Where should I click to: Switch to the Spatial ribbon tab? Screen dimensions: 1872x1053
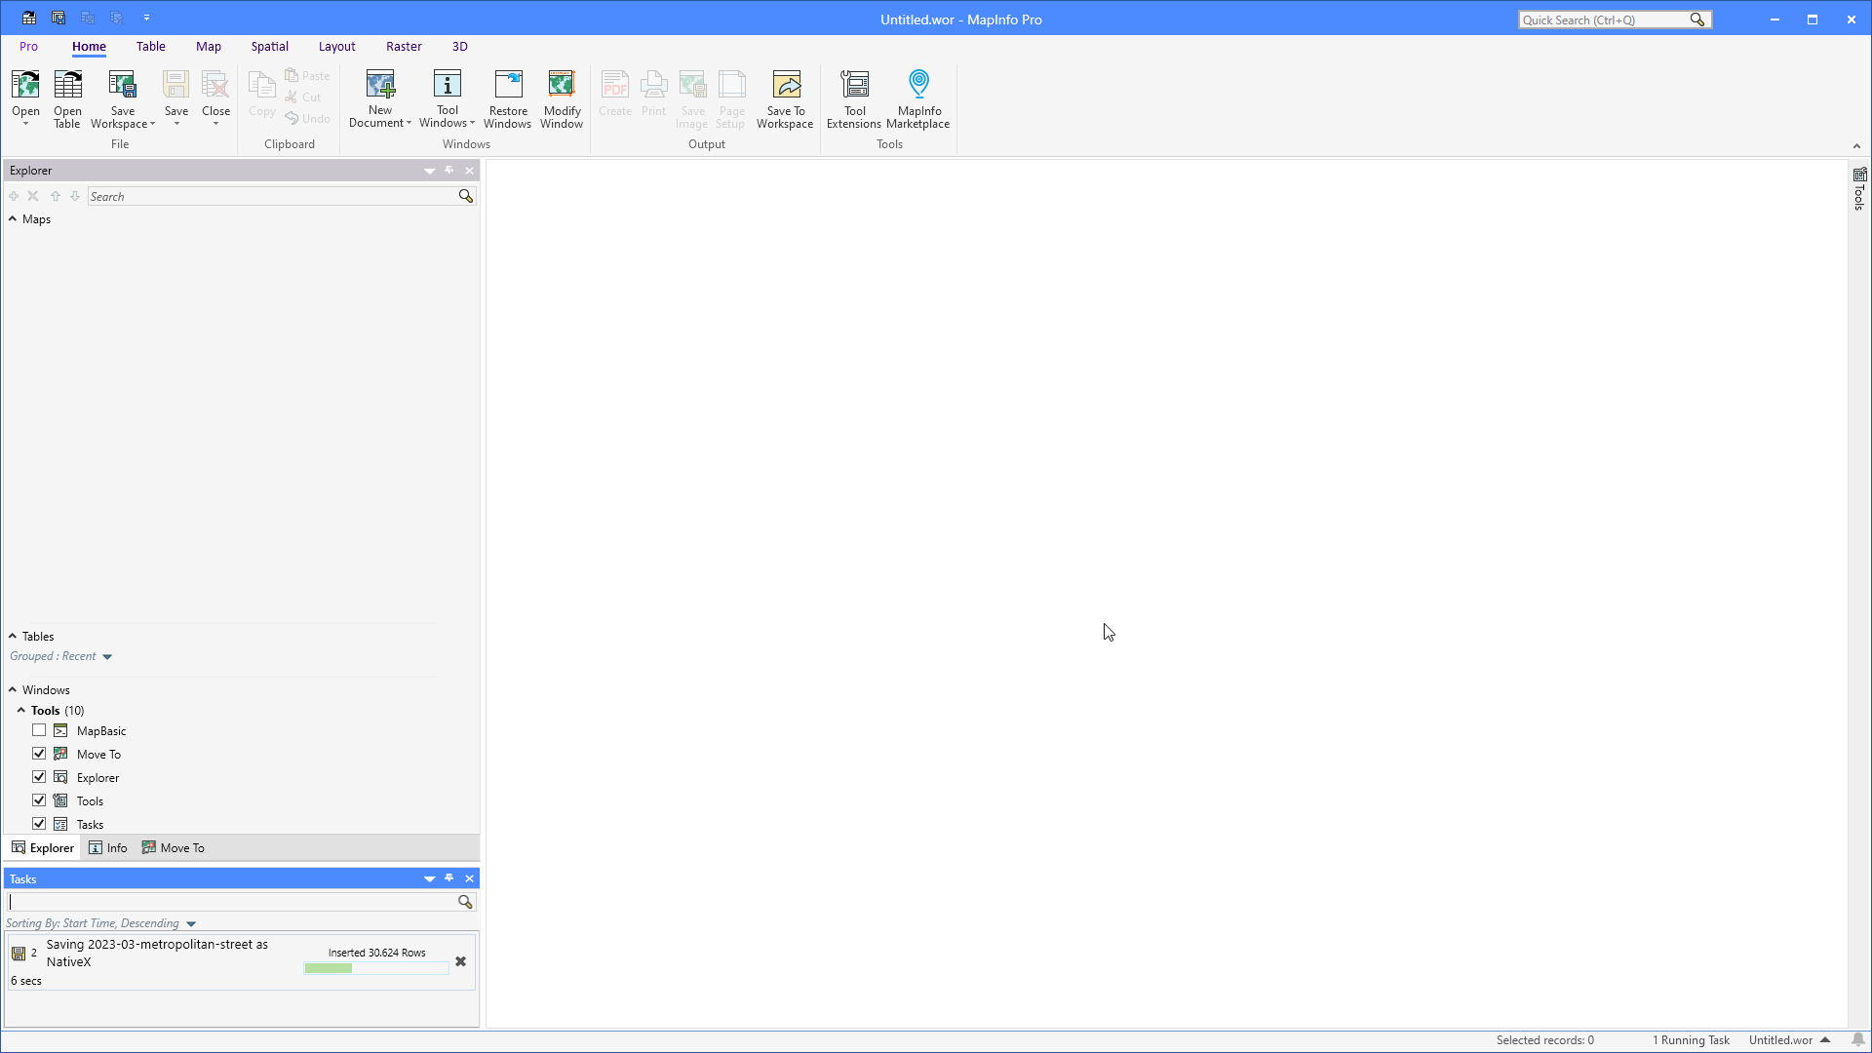click(269, 47)
